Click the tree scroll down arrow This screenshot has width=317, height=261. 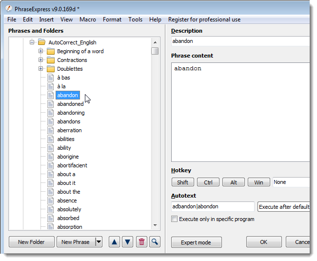pos(155,225)
